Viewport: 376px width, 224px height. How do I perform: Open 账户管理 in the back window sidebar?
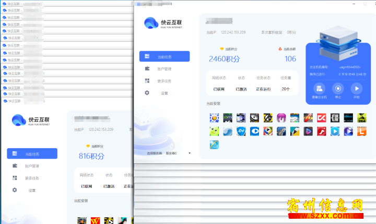point(32,166)
